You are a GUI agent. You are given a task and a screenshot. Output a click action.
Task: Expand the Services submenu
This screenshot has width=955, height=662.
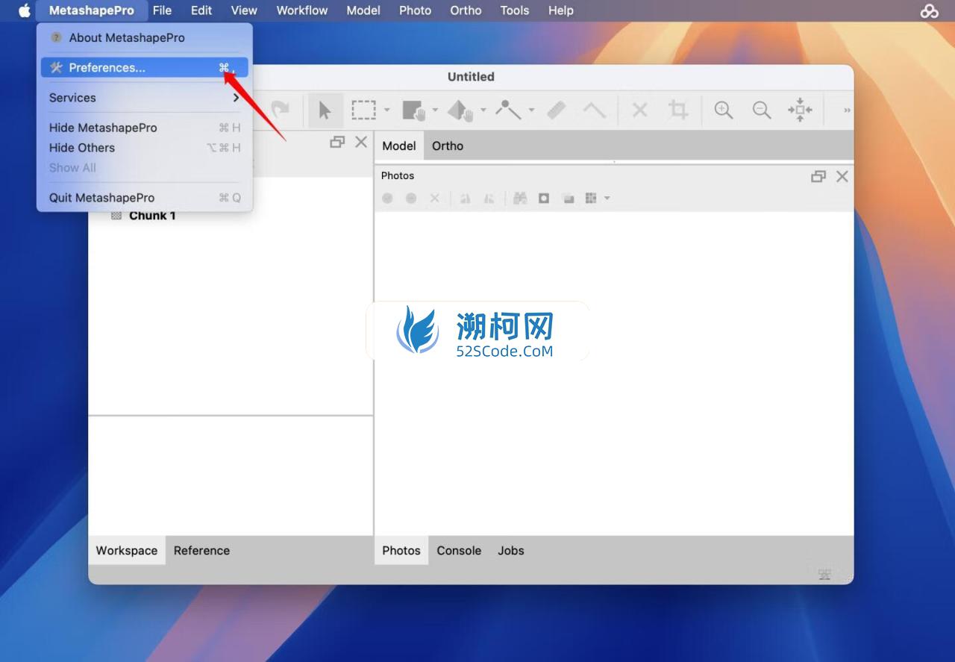145,98
